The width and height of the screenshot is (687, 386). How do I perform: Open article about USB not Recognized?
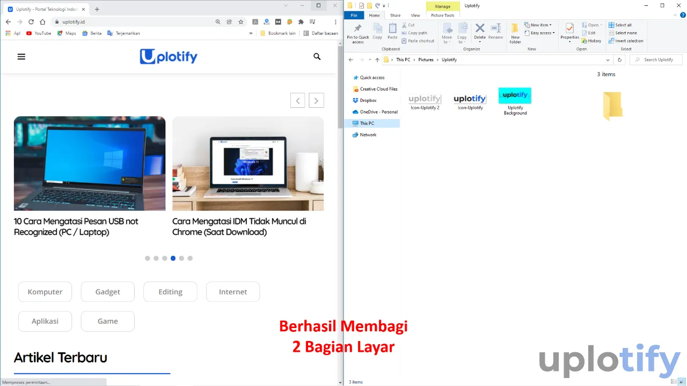point(76,227)
